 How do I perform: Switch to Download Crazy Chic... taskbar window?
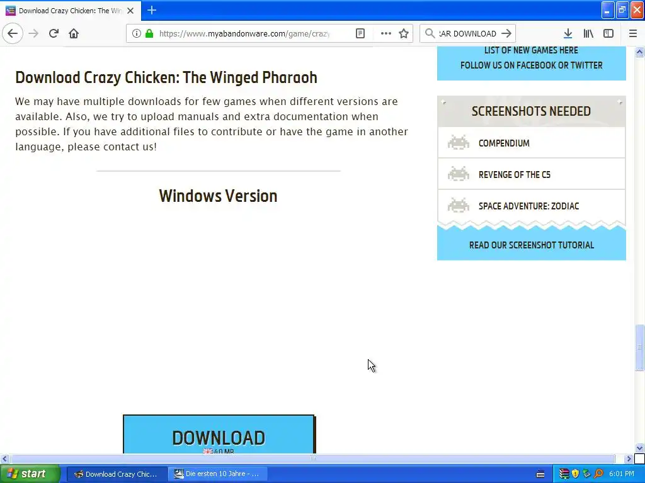coord(117,474)
